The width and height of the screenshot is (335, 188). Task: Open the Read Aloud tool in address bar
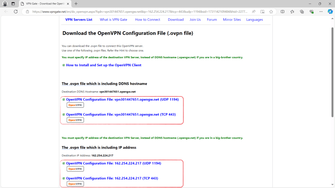tap(254, 12)
